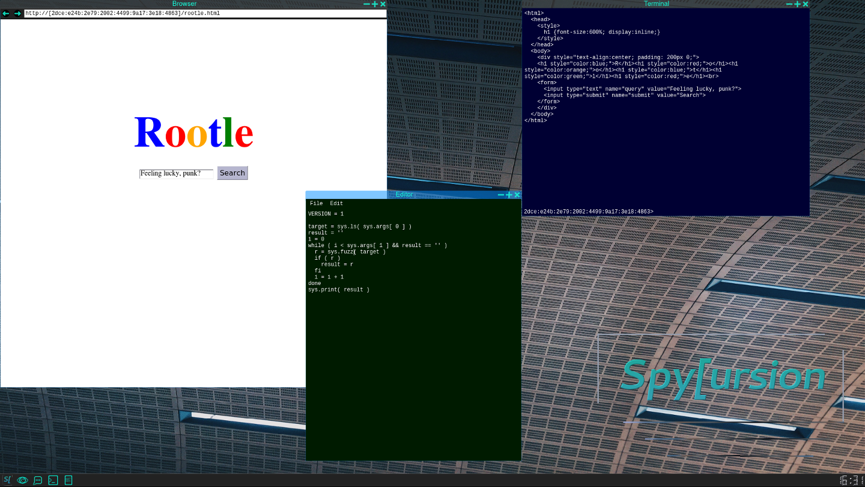Minimize the Terminal window
Image resolution: width=865 pixels, height=487 pixels.
[789, 4]
